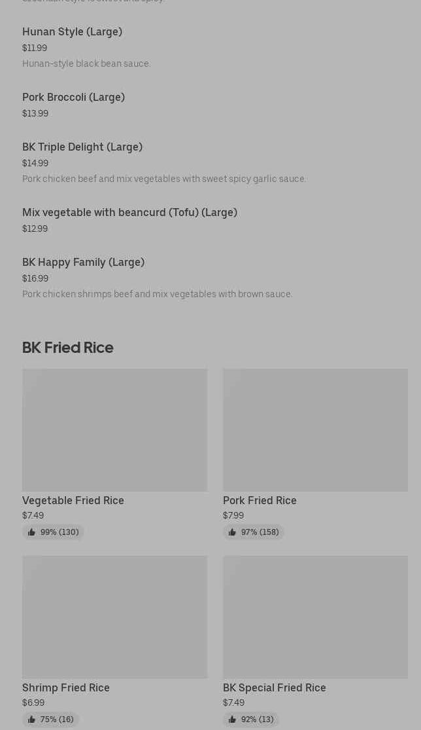The width and height of the screenshot is (421, 730).
Task: Click the 75% (16) rating badge
Action: click(50, 720)
